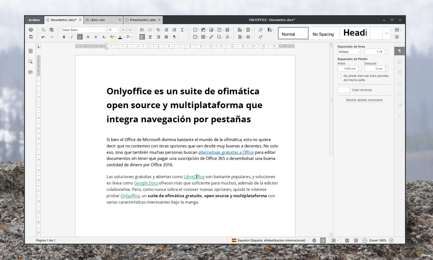433x260 pixels.
Task: Click the Save icon in the toolbar
Action: (31, 37)
